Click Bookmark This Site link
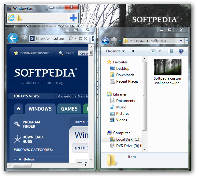197x177 pixels. click(32, 53)
